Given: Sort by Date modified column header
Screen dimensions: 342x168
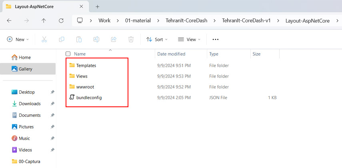Looking at the screenshot, I should click(x=171, y=54).
